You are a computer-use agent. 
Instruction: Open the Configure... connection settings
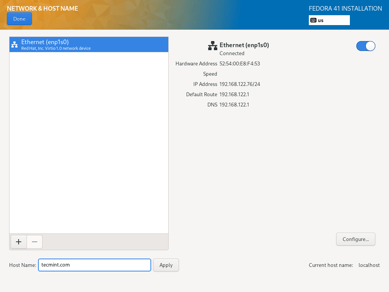tap(356, 239)
